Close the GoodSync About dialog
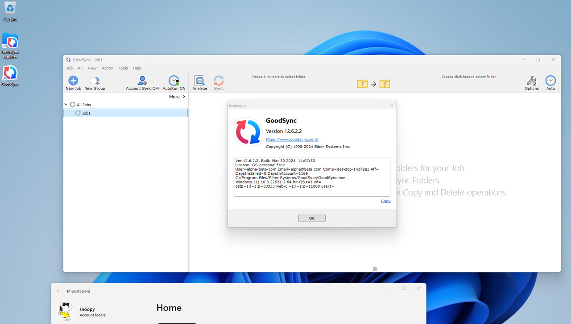 (x=392, y=105)
